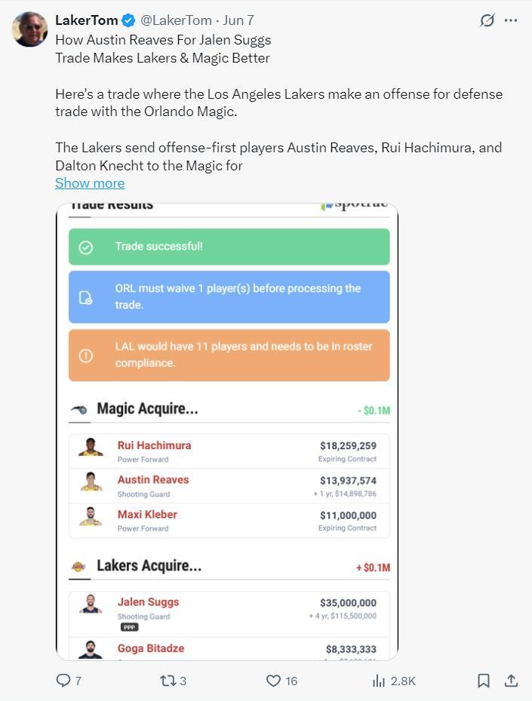Click the Grok explain post icon

pos(487,20)
